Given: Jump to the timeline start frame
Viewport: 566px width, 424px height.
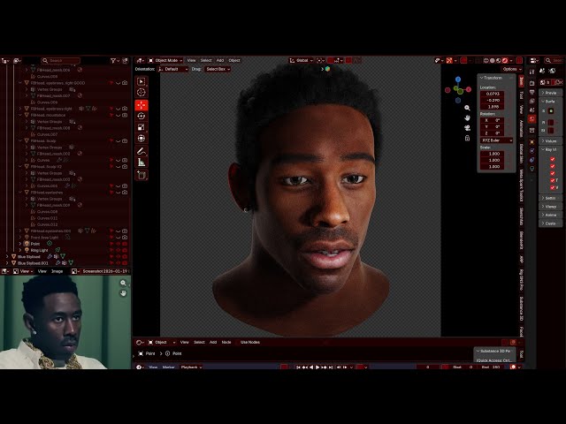Looking at the screenshot, I should (298, 367).
